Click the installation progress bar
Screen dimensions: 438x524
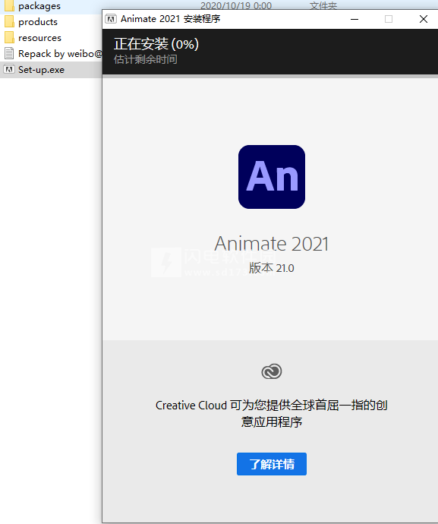pos(270,76)
